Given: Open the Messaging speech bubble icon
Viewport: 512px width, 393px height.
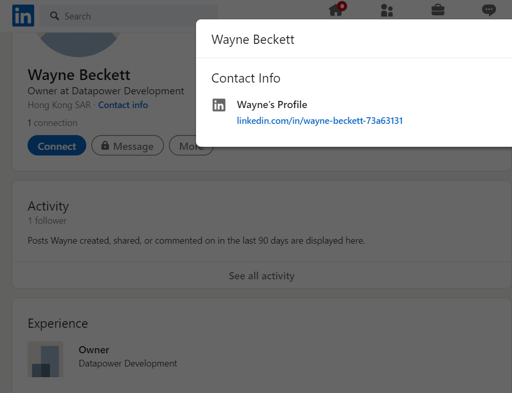Looking at the screenshot, I should pyautogui.click(x=489, y=10).
